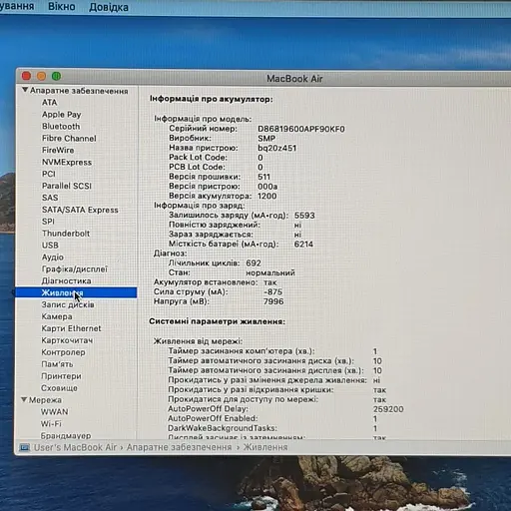
Task: Open the Довідка menu
Action: click(x=109, y=7)
